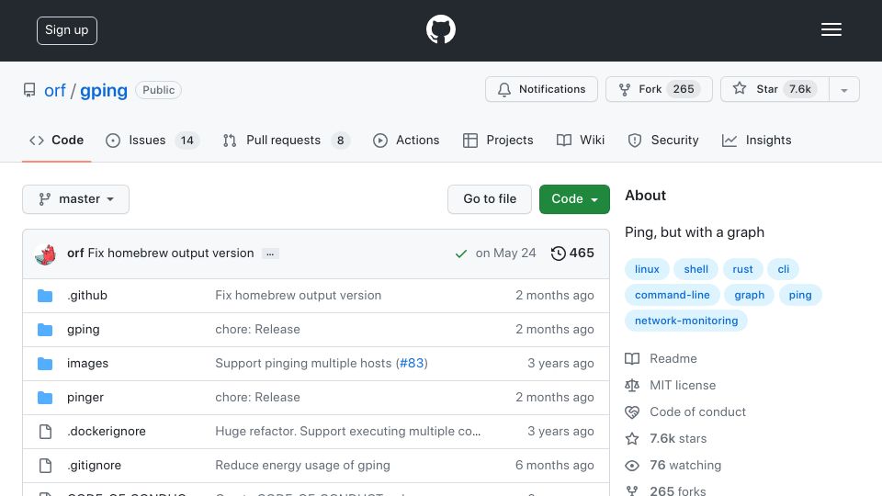Open the Projects tab
Image resolution: width=882 pixels, height=496 pixels.
(x=498, y=140)
